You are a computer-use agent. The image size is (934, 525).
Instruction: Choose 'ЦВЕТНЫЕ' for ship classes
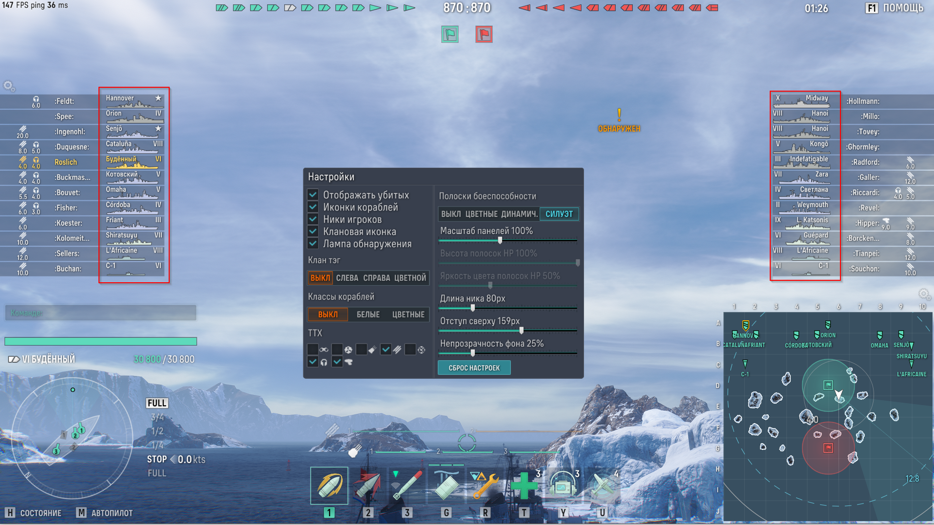point(408,314)
